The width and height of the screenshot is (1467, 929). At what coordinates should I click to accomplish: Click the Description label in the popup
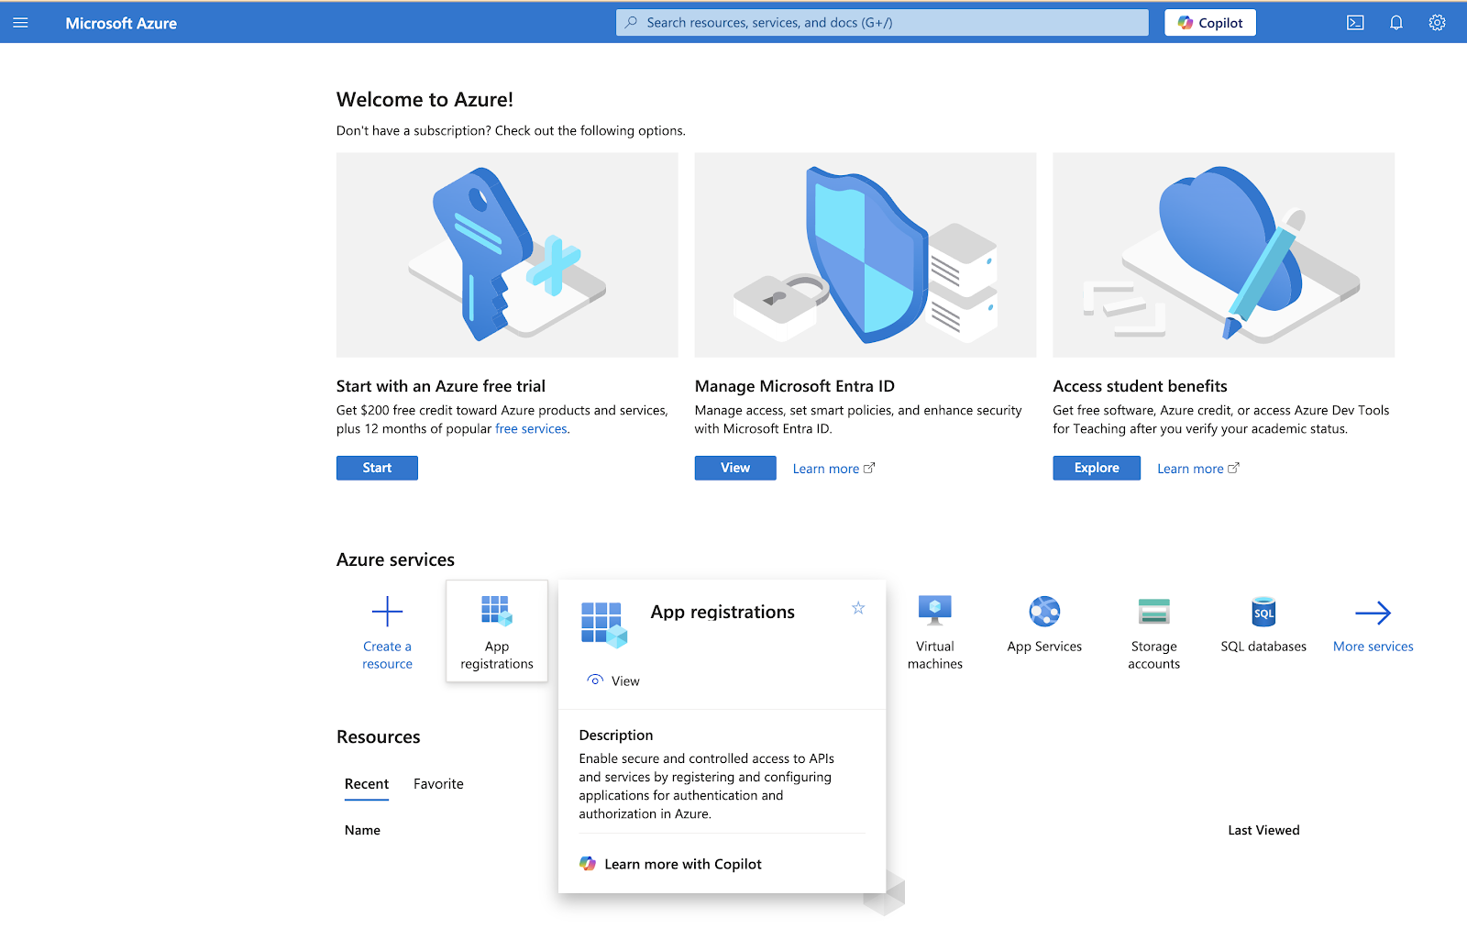click(616, 735)
